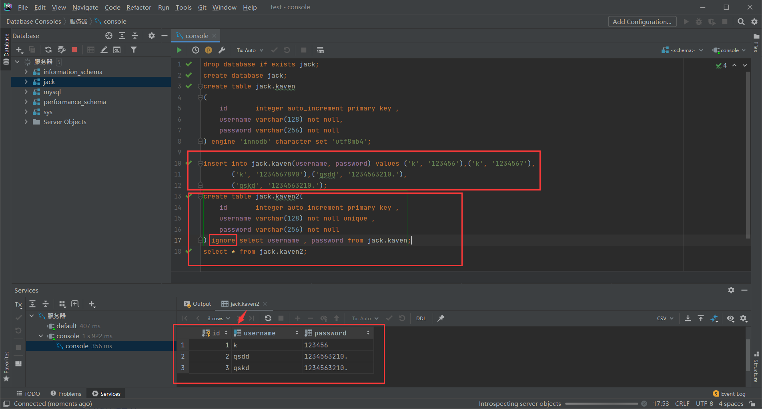Open the query history clock icon

click(195, 50)
